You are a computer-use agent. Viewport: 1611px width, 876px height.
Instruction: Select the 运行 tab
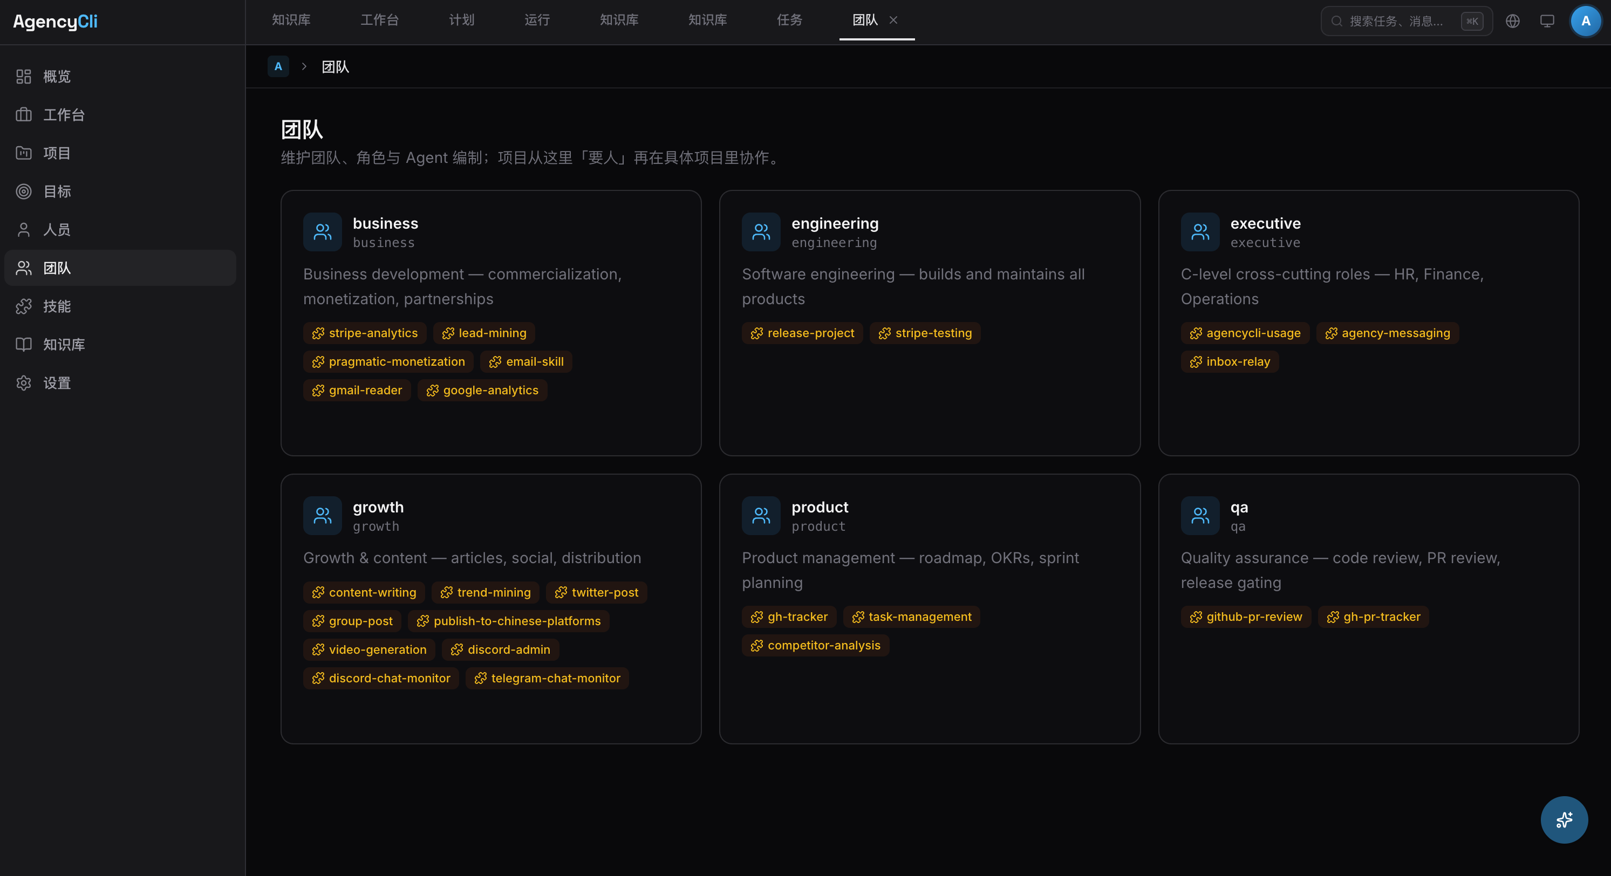(537, 20)
